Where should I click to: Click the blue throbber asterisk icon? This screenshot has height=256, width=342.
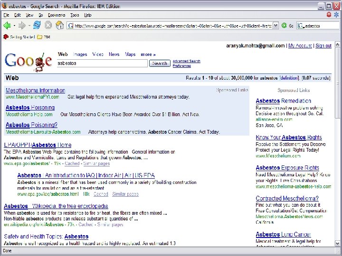point(337,15)
